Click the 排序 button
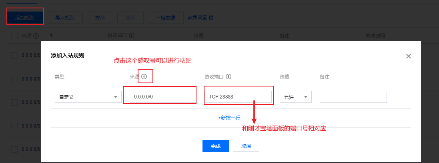439x163 pixels. tap(100, 18)
